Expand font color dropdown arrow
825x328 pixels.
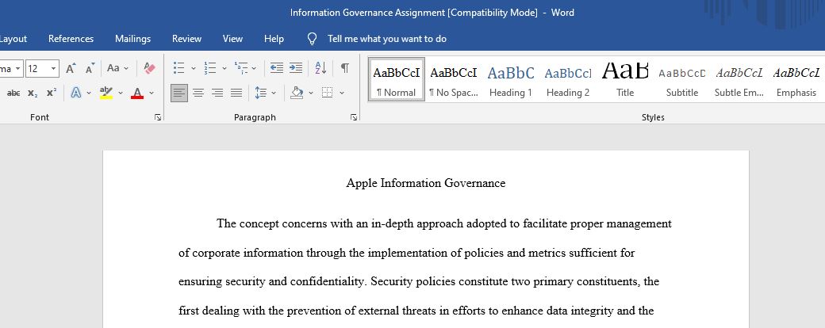pyautogui.click(x=152, y=93)
